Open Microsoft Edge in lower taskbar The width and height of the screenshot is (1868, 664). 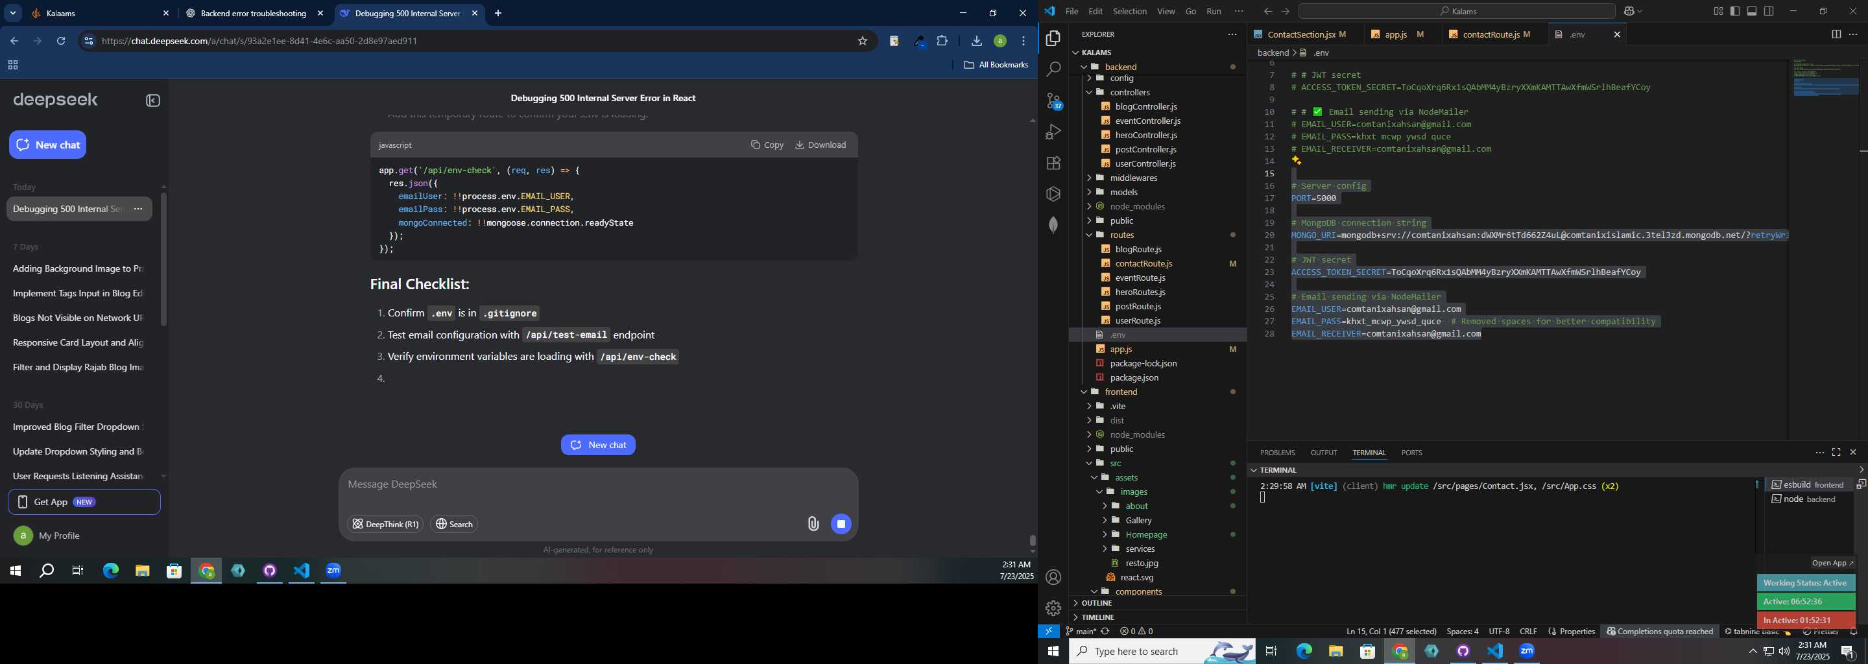(x=1304, y=651)
